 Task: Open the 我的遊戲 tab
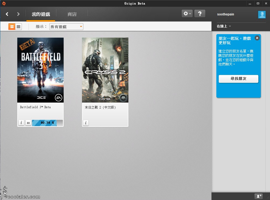41,14
